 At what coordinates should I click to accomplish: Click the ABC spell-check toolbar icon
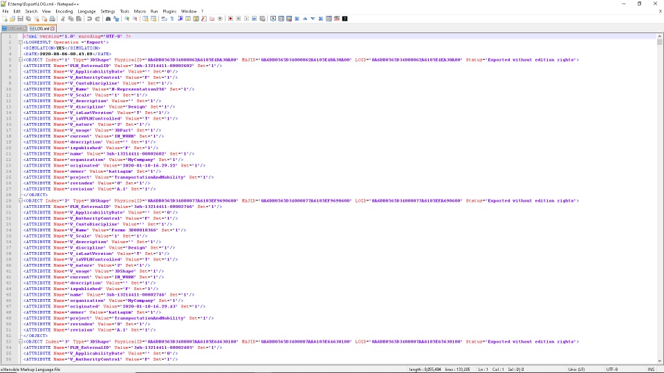(x=337, y=19)
